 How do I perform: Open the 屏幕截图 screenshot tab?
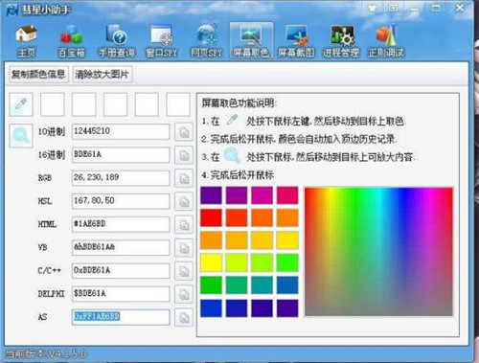pos(296,41)
